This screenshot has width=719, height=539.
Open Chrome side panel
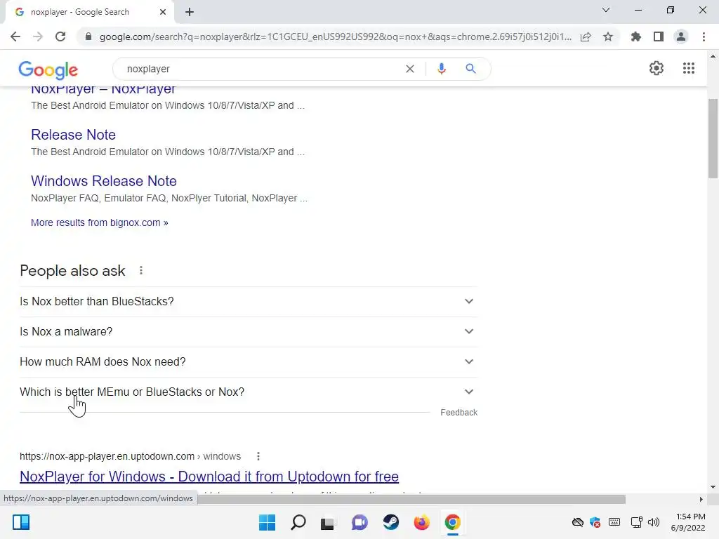coord(659,36)
